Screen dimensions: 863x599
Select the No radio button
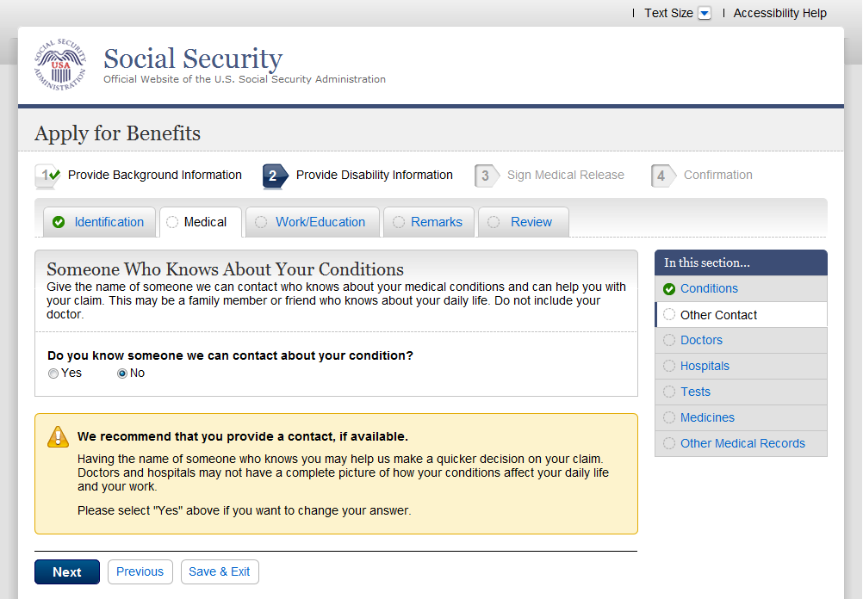coord(122,374)
